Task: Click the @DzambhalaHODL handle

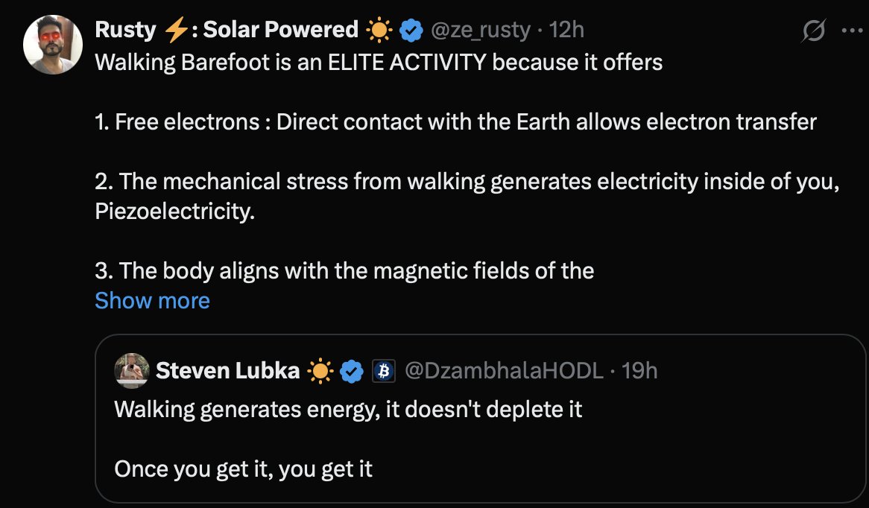Action: coord(503,370)
